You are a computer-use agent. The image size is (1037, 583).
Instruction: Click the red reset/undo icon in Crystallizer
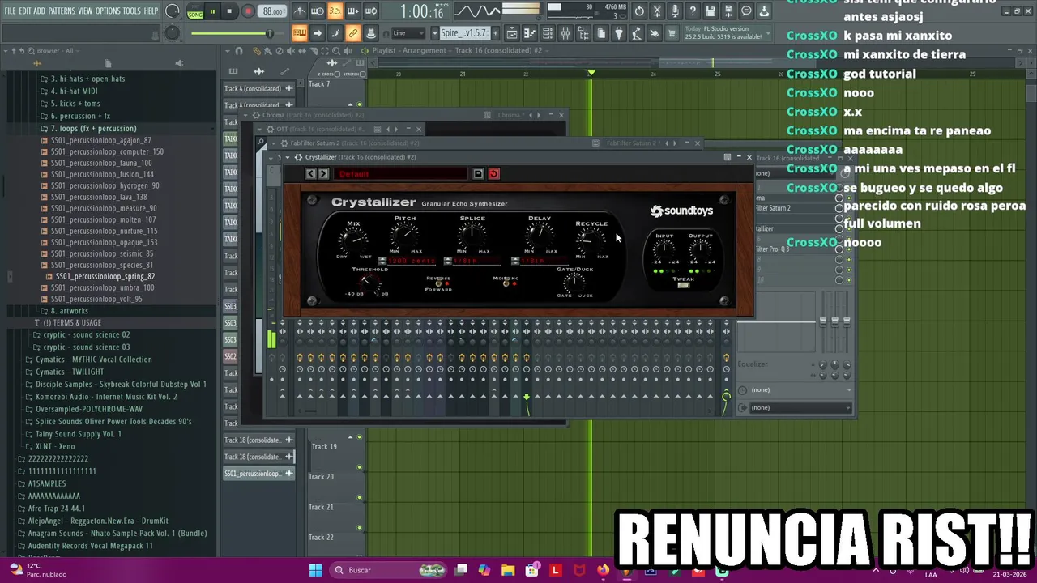493,173
